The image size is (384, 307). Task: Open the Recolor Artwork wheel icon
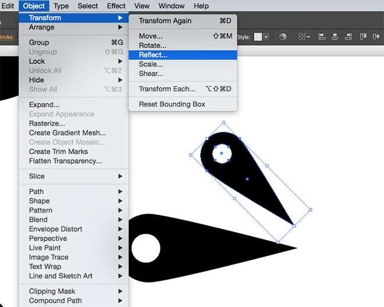click(283, 37)
